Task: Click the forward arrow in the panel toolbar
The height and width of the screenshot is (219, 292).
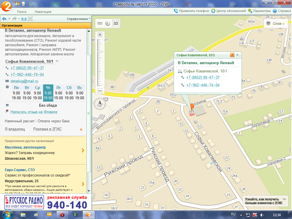Action: click(14, 19)
